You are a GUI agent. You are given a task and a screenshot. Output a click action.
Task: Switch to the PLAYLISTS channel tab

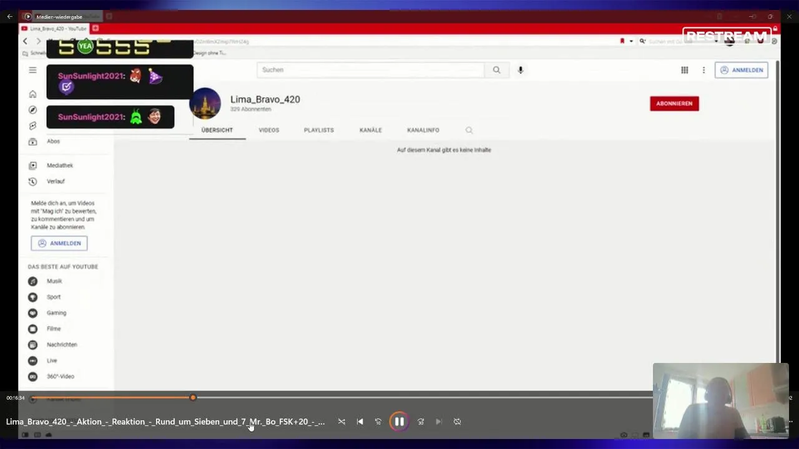tap(319, 130)
